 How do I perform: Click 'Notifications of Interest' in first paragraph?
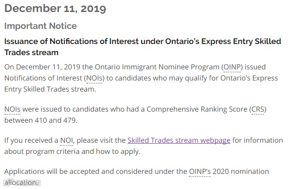pyautogui.click(x=43, y=78)
